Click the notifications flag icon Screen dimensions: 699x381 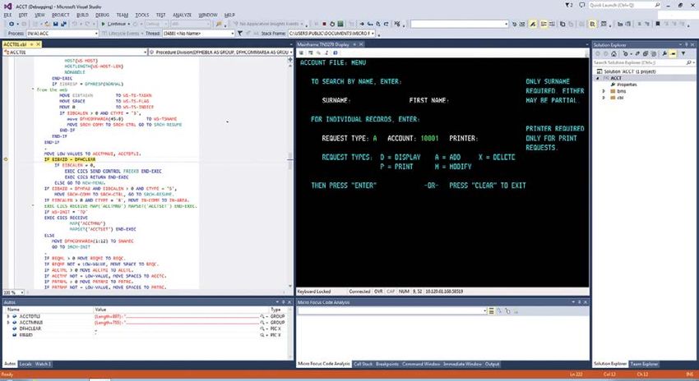[569, 6]
